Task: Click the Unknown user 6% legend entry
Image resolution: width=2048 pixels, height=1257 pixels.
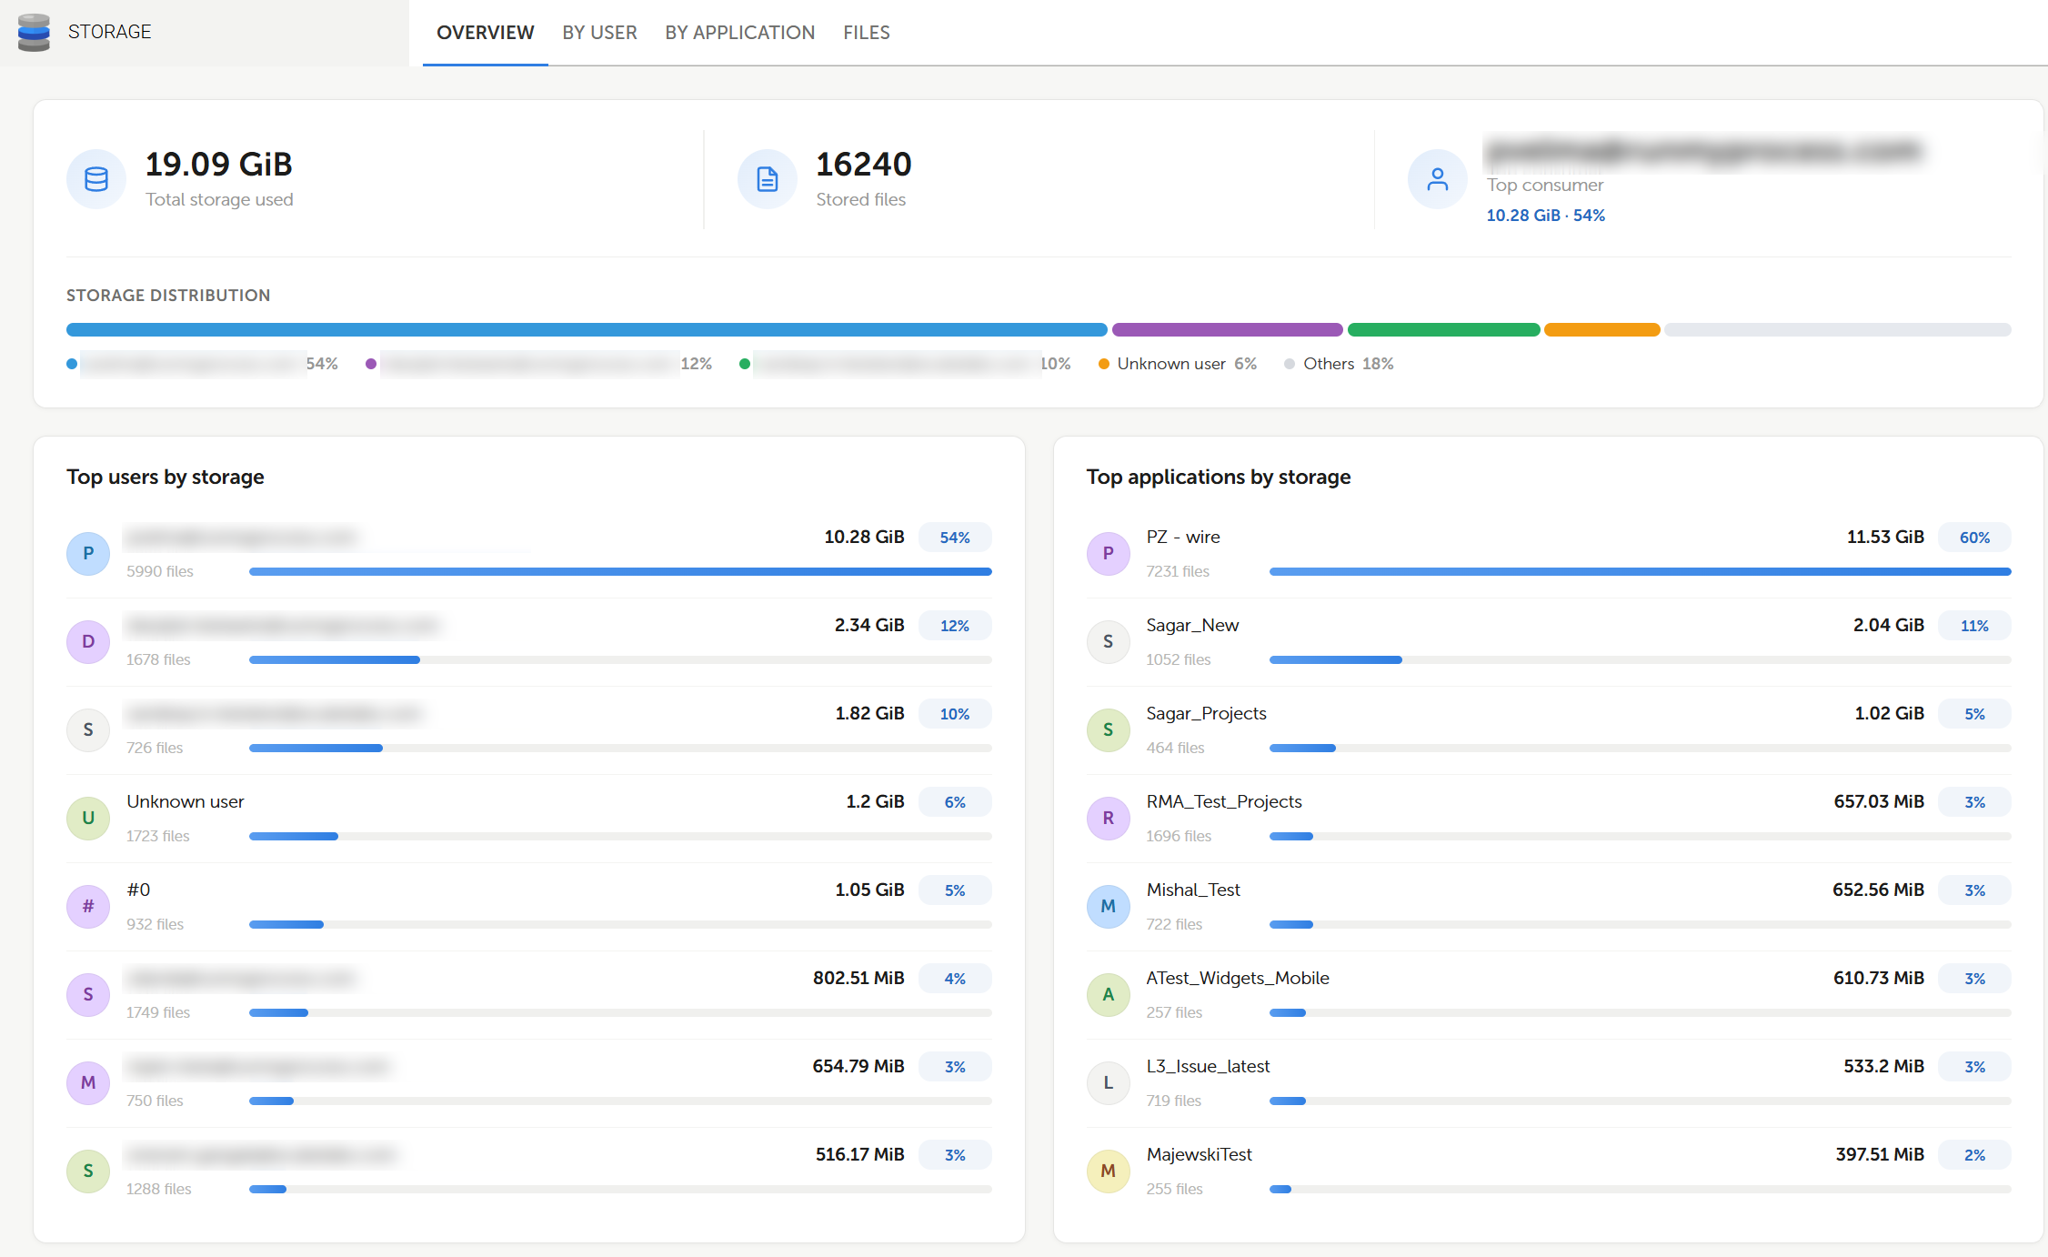Action: [1178, 364]
